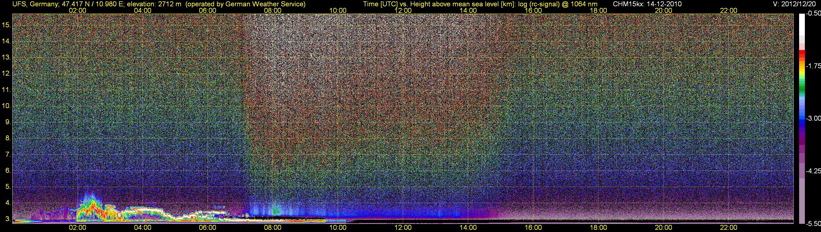This screenshot has height=232, width=821.
Task: Click the 6. height axis label
Action: (x=8, y=171)
